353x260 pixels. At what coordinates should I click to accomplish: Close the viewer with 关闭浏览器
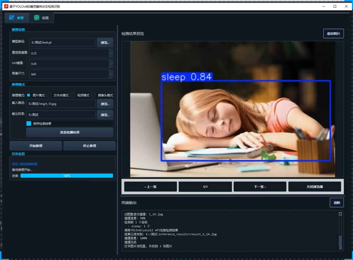315,187
